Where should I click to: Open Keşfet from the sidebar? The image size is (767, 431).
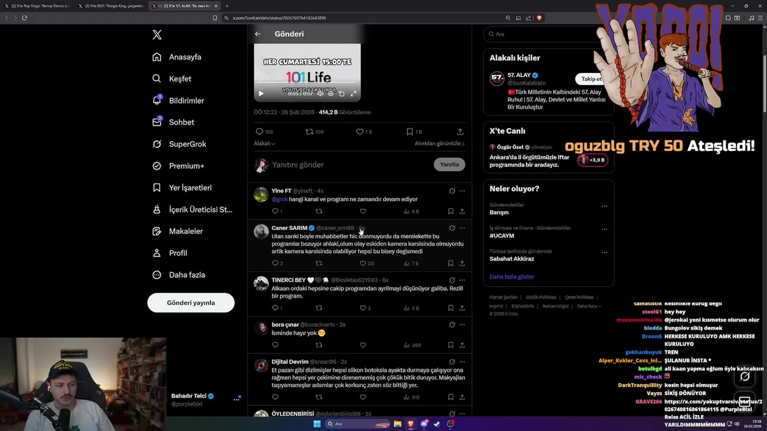172,78
